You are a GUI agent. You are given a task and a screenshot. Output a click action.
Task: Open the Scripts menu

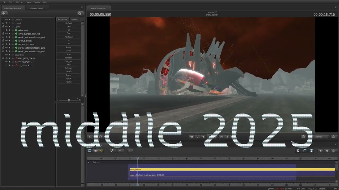click(x=37, y=2)
